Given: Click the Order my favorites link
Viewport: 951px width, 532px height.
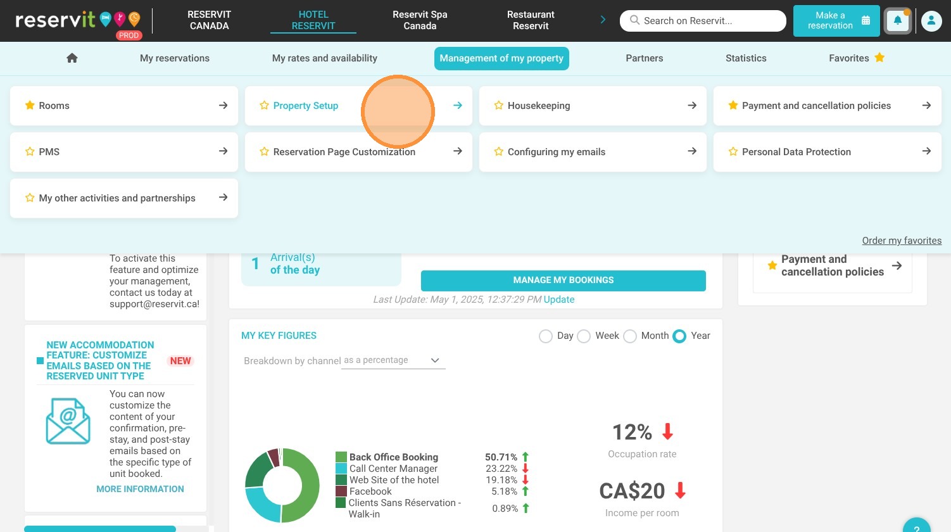Looking at the screenshot, I should (902, 241).
